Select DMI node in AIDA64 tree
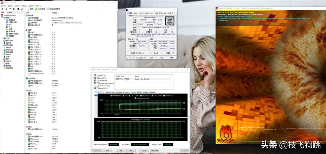Image resolution: width=326 pixels, height=154 pixels. tap(8, 25)
